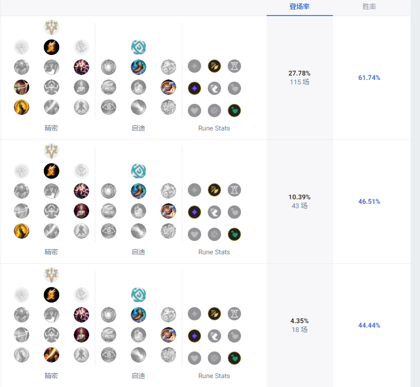
Task: Click green health shard in 27.78% row
Action: point(234,110)
